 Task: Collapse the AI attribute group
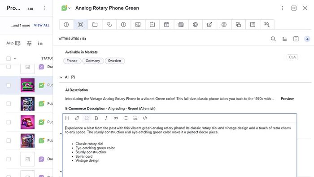point(61,77)
